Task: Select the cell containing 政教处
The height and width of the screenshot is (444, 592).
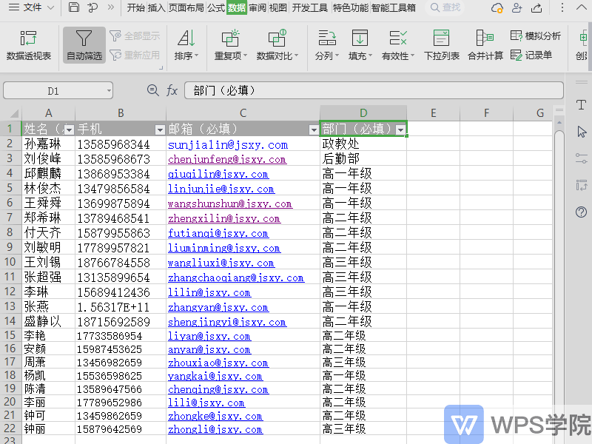Action: point(363,144)
